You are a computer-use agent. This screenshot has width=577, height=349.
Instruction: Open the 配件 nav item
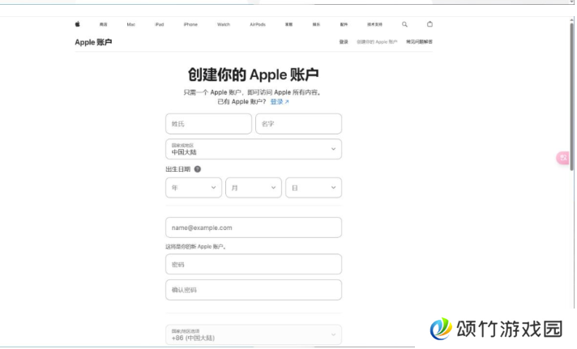click(344, 24)
